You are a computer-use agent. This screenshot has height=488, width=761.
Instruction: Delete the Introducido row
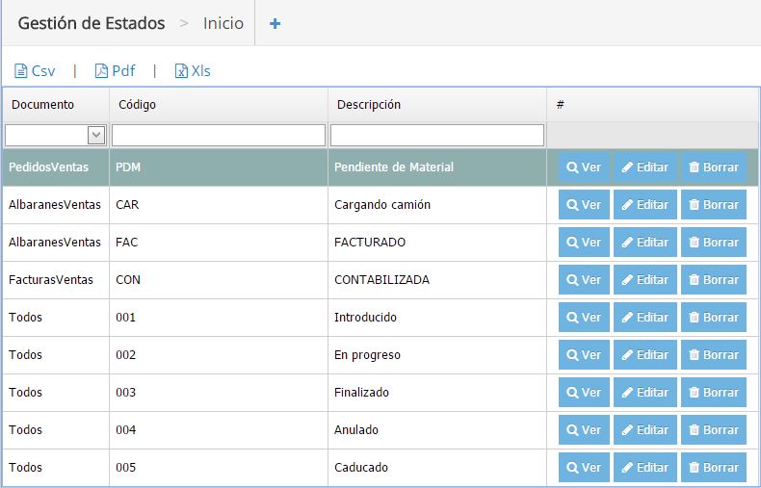click(x=714, y=318)
